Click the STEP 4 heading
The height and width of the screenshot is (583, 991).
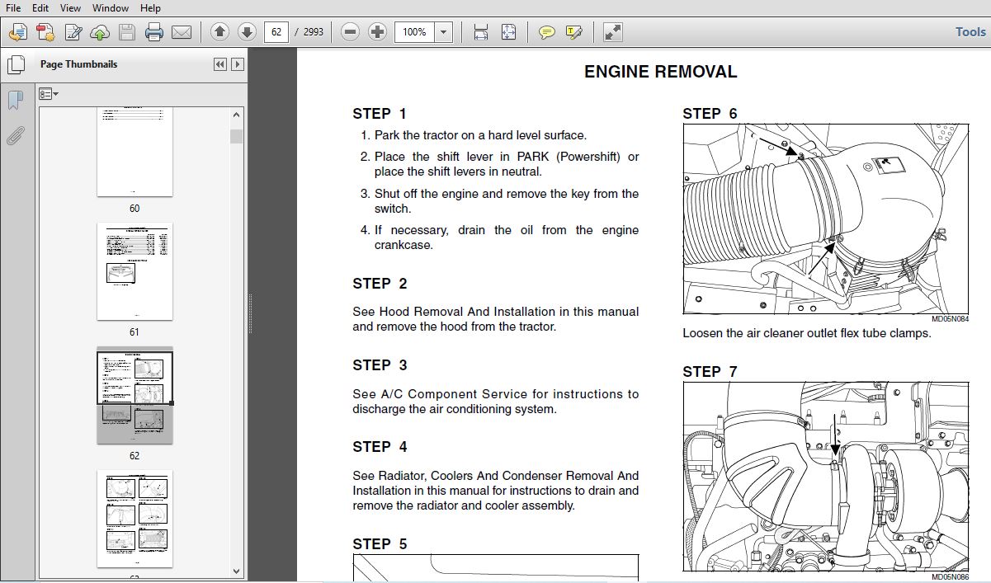click(x=380, y=447)
